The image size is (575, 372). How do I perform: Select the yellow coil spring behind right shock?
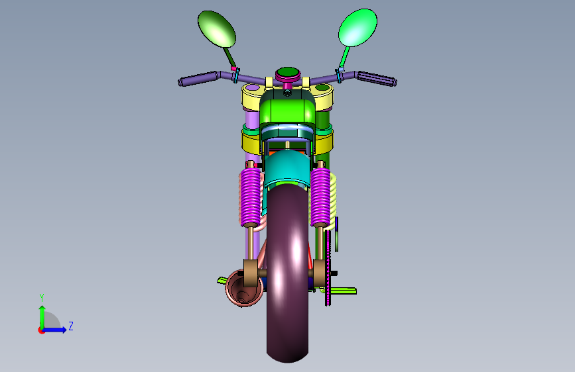pyautogui.click(x=334, y=201)
